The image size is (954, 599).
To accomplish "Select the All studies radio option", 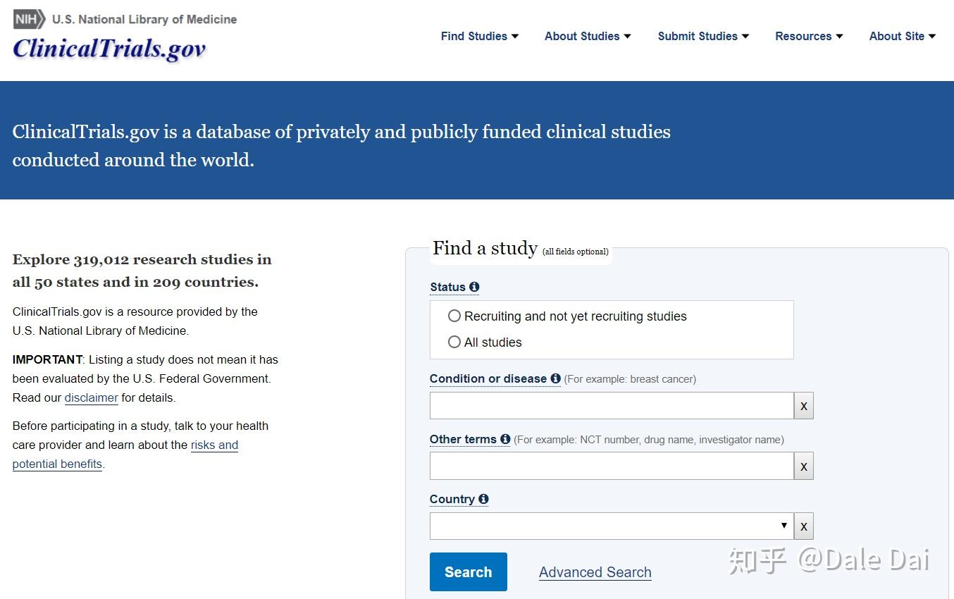I will pos(454,342).
